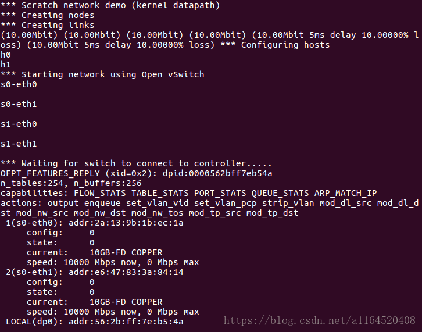This screenshot has height=332, width=422.
Task: Click the LOCAL(dp0) port line
Action: tap(95, 322)
